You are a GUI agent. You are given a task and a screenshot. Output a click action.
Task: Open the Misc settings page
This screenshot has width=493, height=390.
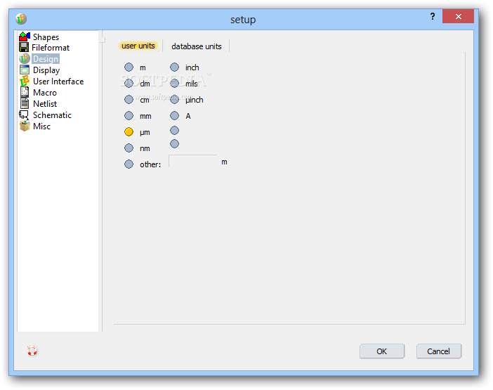41,126
